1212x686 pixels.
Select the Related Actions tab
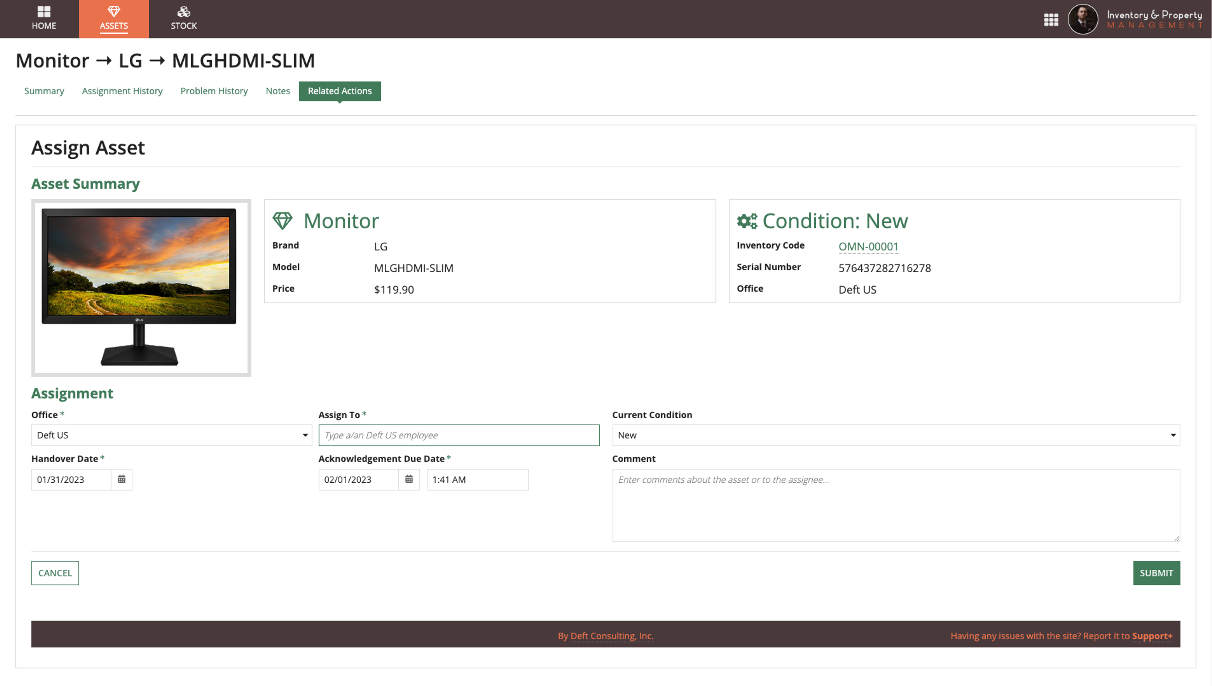tap(340, 91)
